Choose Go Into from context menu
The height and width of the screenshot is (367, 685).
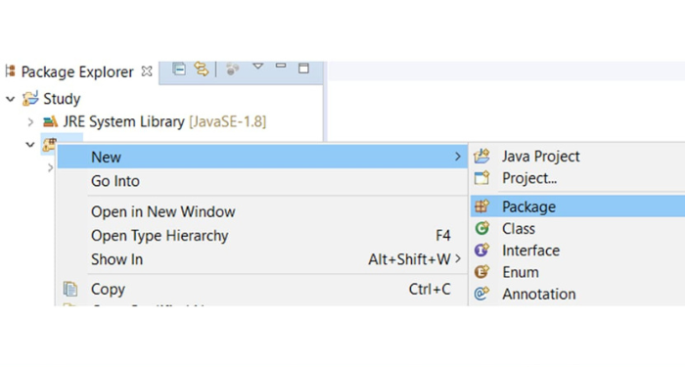(262, 181)
